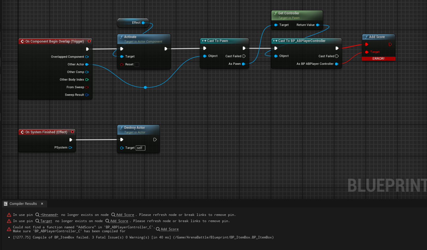Click the Other Actor output pin
This screenshot has width=427, height=250.
click(x=87, y=64)
